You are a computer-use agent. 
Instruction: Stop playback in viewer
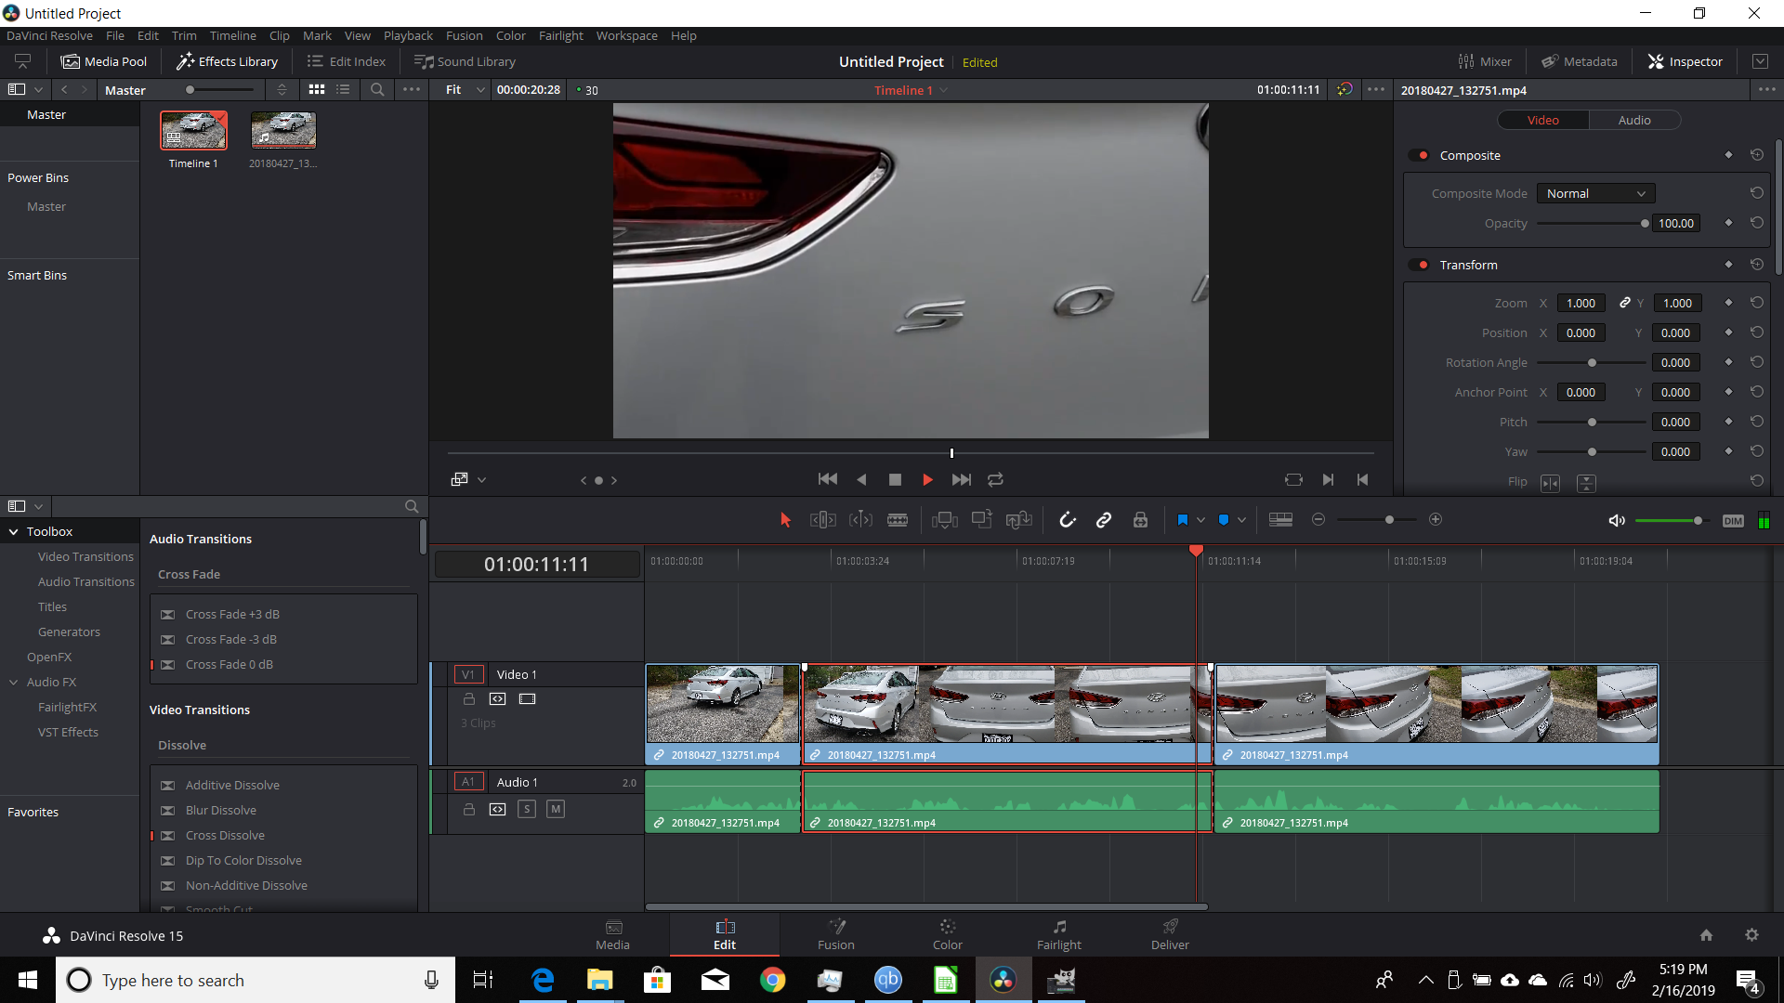click(895, 480)
